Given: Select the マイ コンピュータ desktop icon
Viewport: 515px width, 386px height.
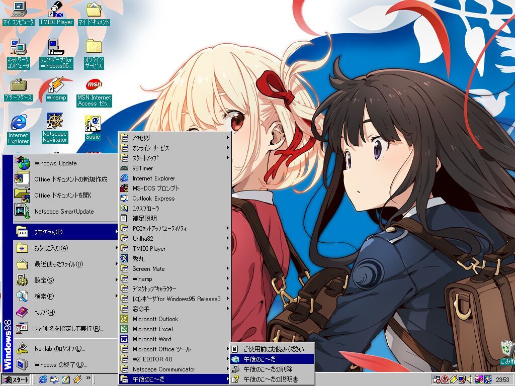Looking at the screenshot, I should tap(19, 13).
